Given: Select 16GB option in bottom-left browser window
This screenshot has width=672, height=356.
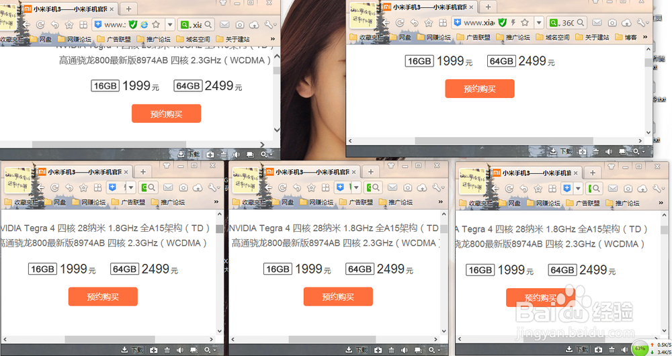Looking at the screenshot, I should point(42,269).
